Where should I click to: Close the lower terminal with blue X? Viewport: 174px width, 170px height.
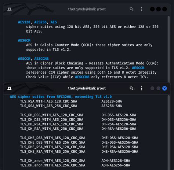point(164,88)
